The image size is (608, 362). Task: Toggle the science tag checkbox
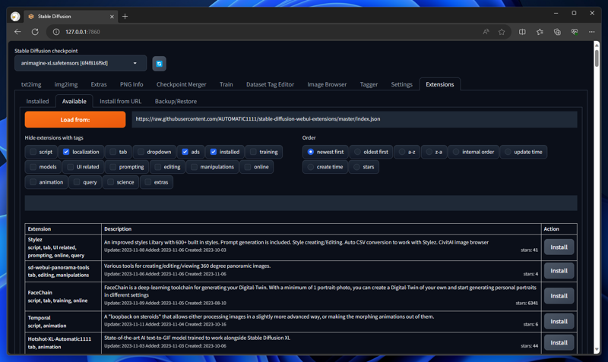pyautogui.click(x=110, y=182)
